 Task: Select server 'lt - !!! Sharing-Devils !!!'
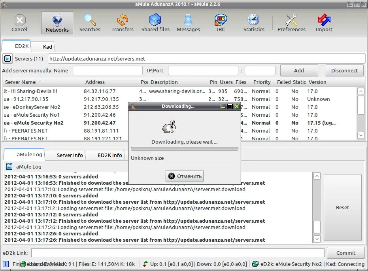point(179,91)
